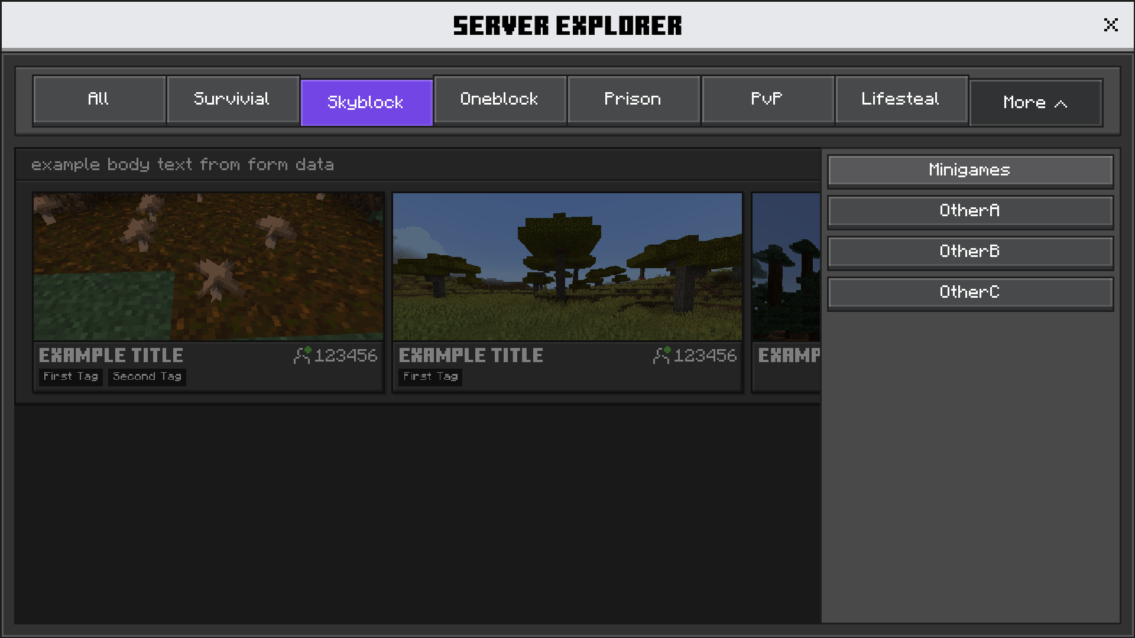Select the Skyblock tab
1135x638 pixels.
tap(367, 102)
